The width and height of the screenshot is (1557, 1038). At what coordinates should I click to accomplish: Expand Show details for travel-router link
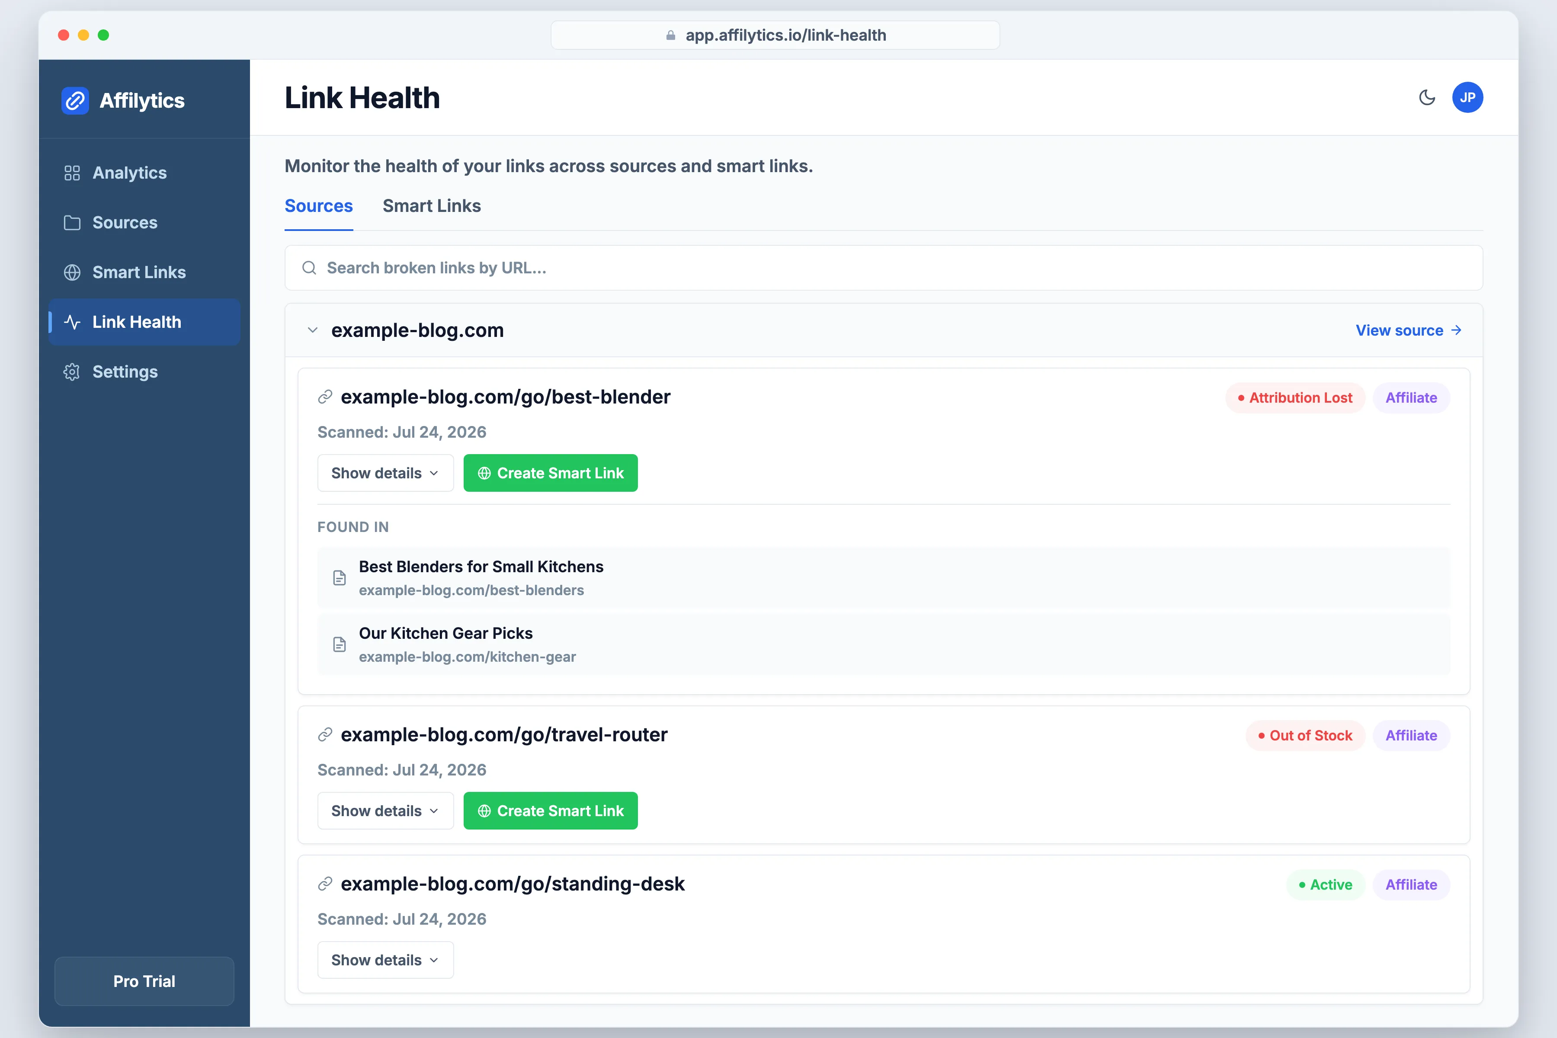click(x=385, y=811)
